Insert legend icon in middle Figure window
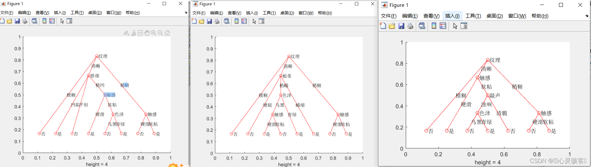Screen dimensions: 591x167 pos(244,21)
